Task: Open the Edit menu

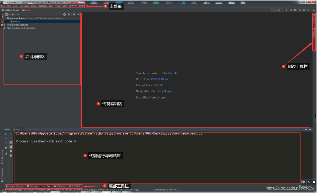Action: click(8, 6)
